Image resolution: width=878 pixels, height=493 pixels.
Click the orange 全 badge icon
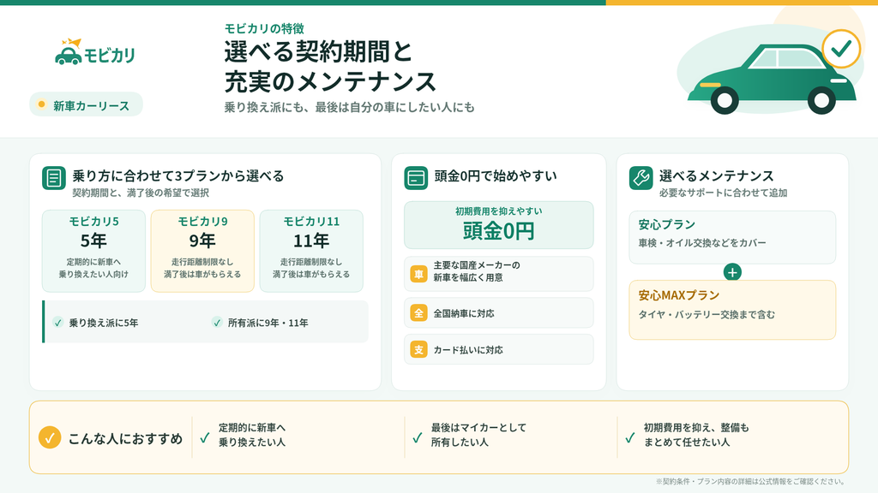click(418, 313)
